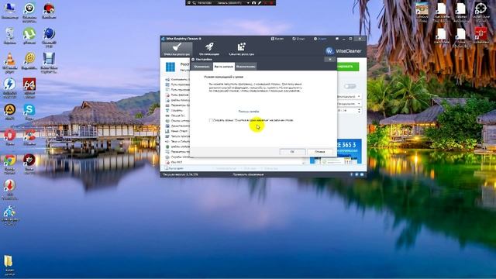The image size is (496, 279).
Task: Select the Opera desktop icon
Action: pos(10,137)
